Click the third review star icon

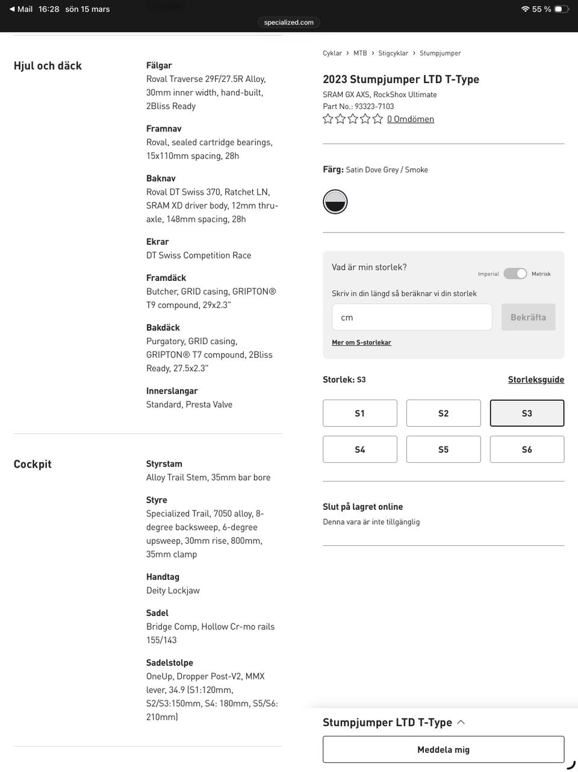[x=353, y=119]
